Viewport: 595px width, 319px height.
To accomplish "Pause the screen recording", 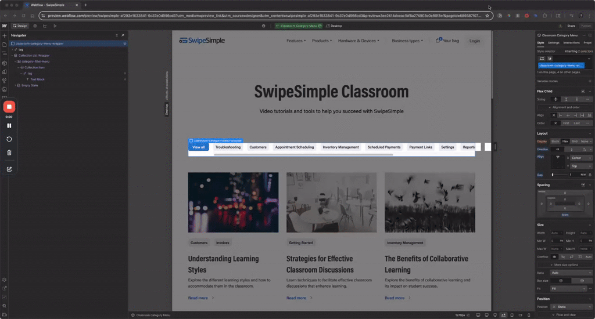I will pos(9,125).
